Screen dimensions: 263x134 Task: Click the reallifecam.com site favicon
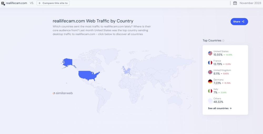tap(3, 3)
